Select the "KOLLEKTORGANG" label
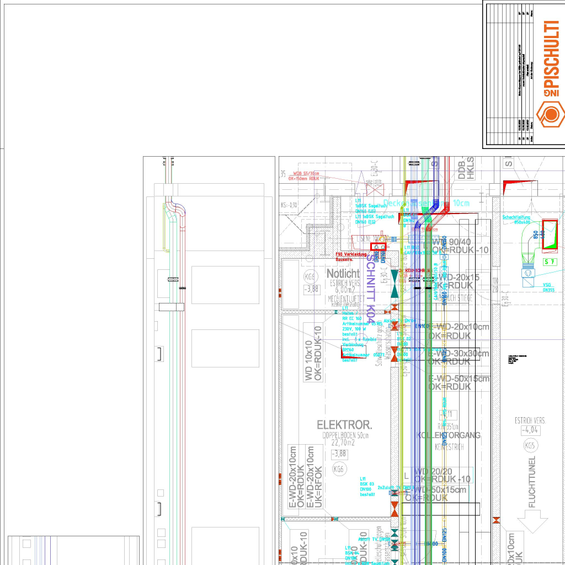The height and width of the screenshot is (565, 565). coord(448,435)
